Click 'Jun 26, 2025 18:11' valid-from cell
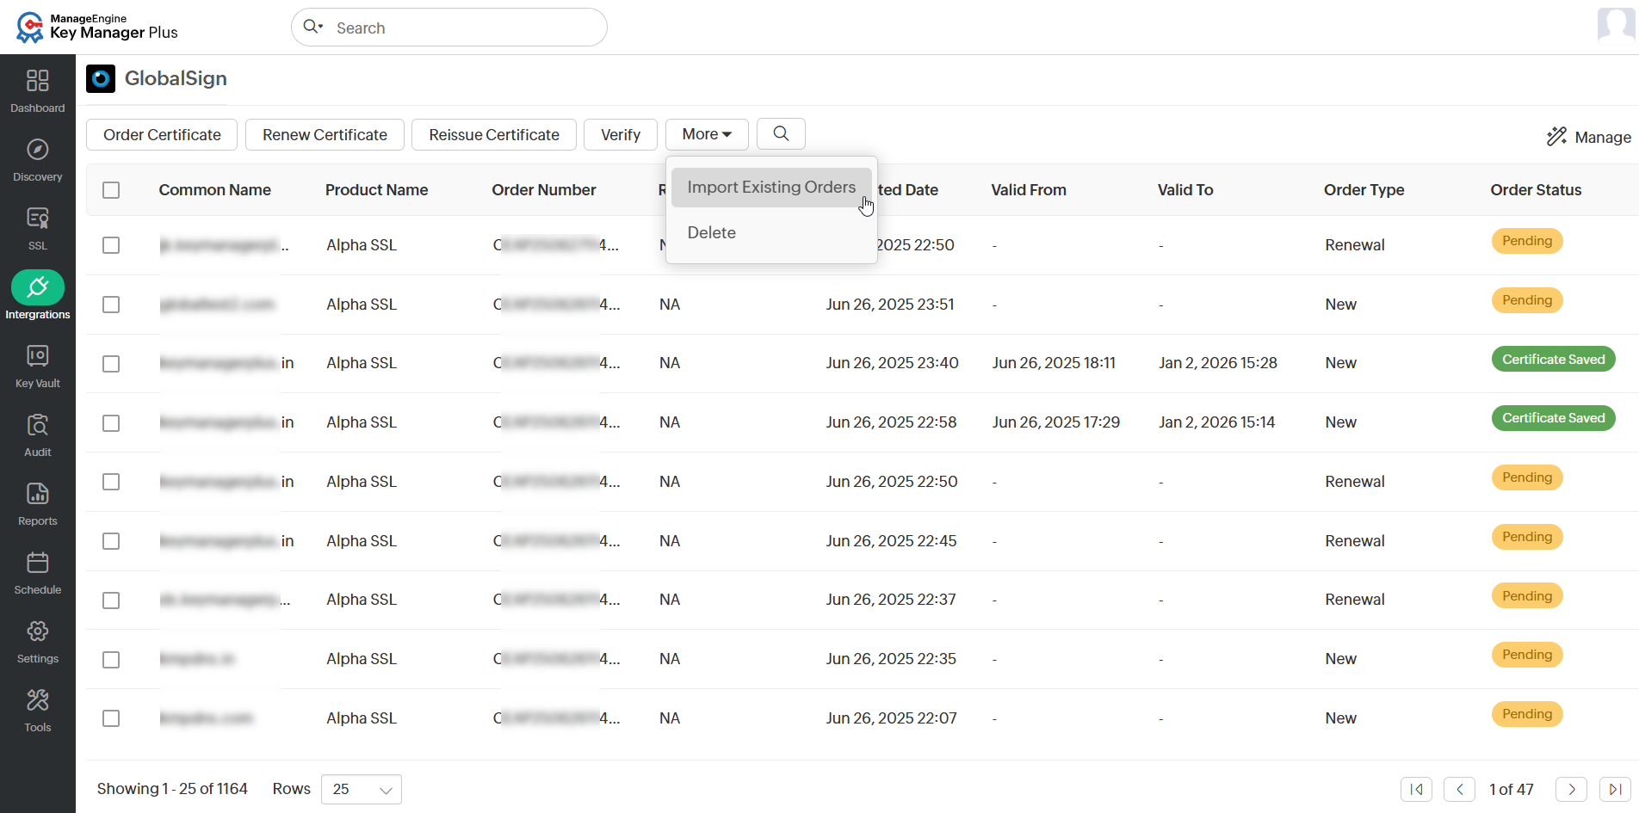 click(x=1054, y=363)
